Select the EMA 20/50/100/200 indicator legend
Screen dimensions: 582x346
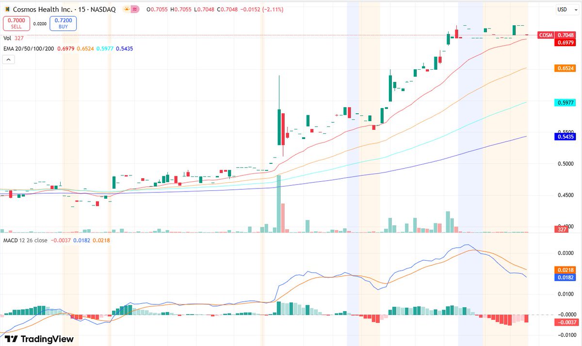click(x=29, y=48)
